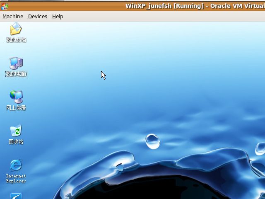Open the Help menu
This screenshot has width=265, height=199.
pyautogui.click(x=58, y=17)
